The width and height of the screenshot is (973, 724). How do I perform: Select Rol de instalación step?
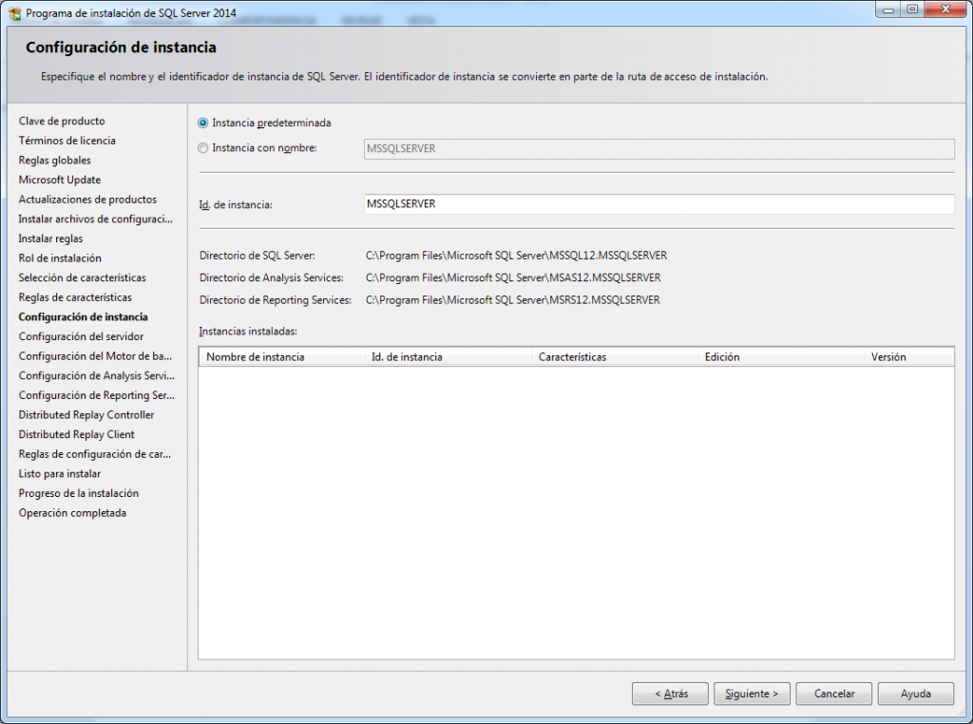pyautogui.click(x=60, y=258)
